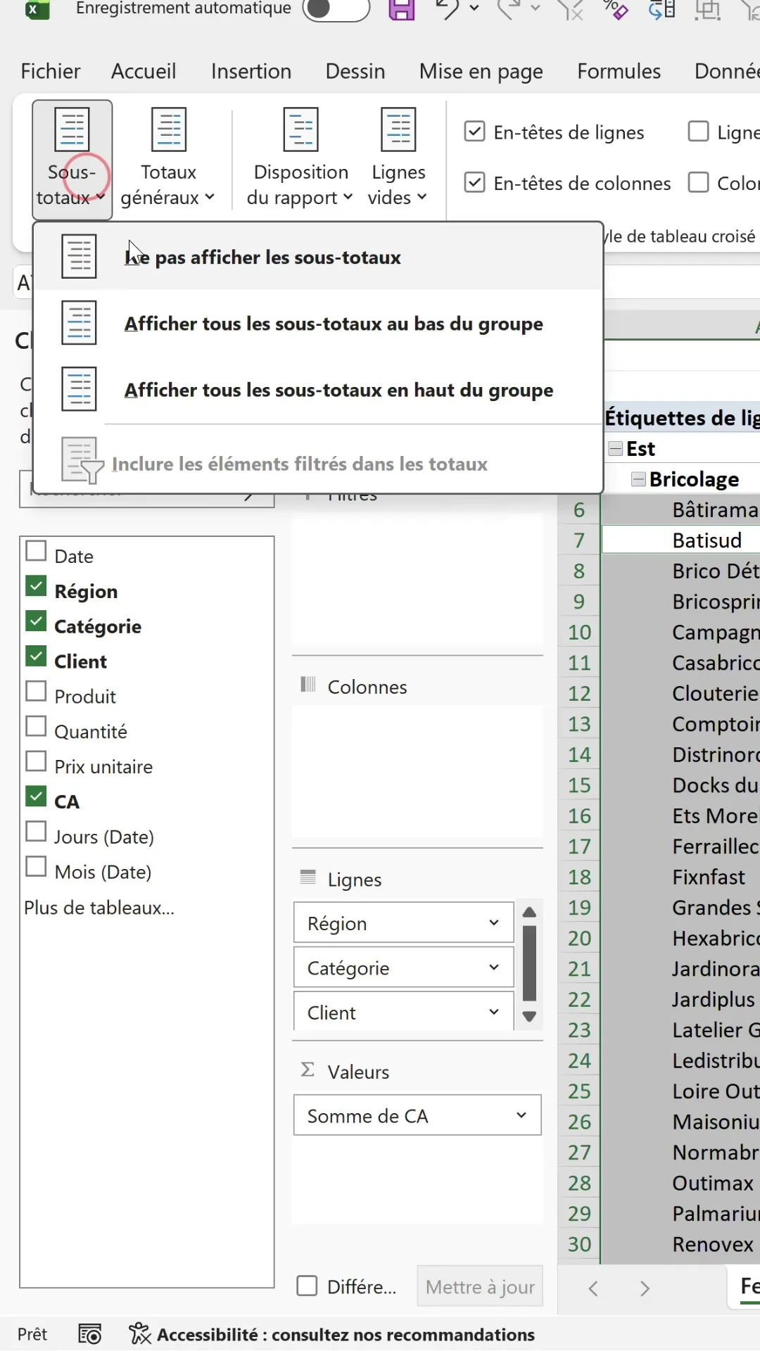The height and width of the screenshot is (1351, 760).
Task: Click the Mettre à jour button
Action: (x=480, y=1286)
